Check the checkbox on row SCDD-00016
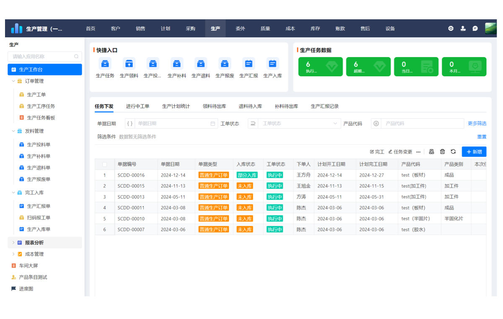Viewport: 503px width, 319px height. click(x=106, y=175)
